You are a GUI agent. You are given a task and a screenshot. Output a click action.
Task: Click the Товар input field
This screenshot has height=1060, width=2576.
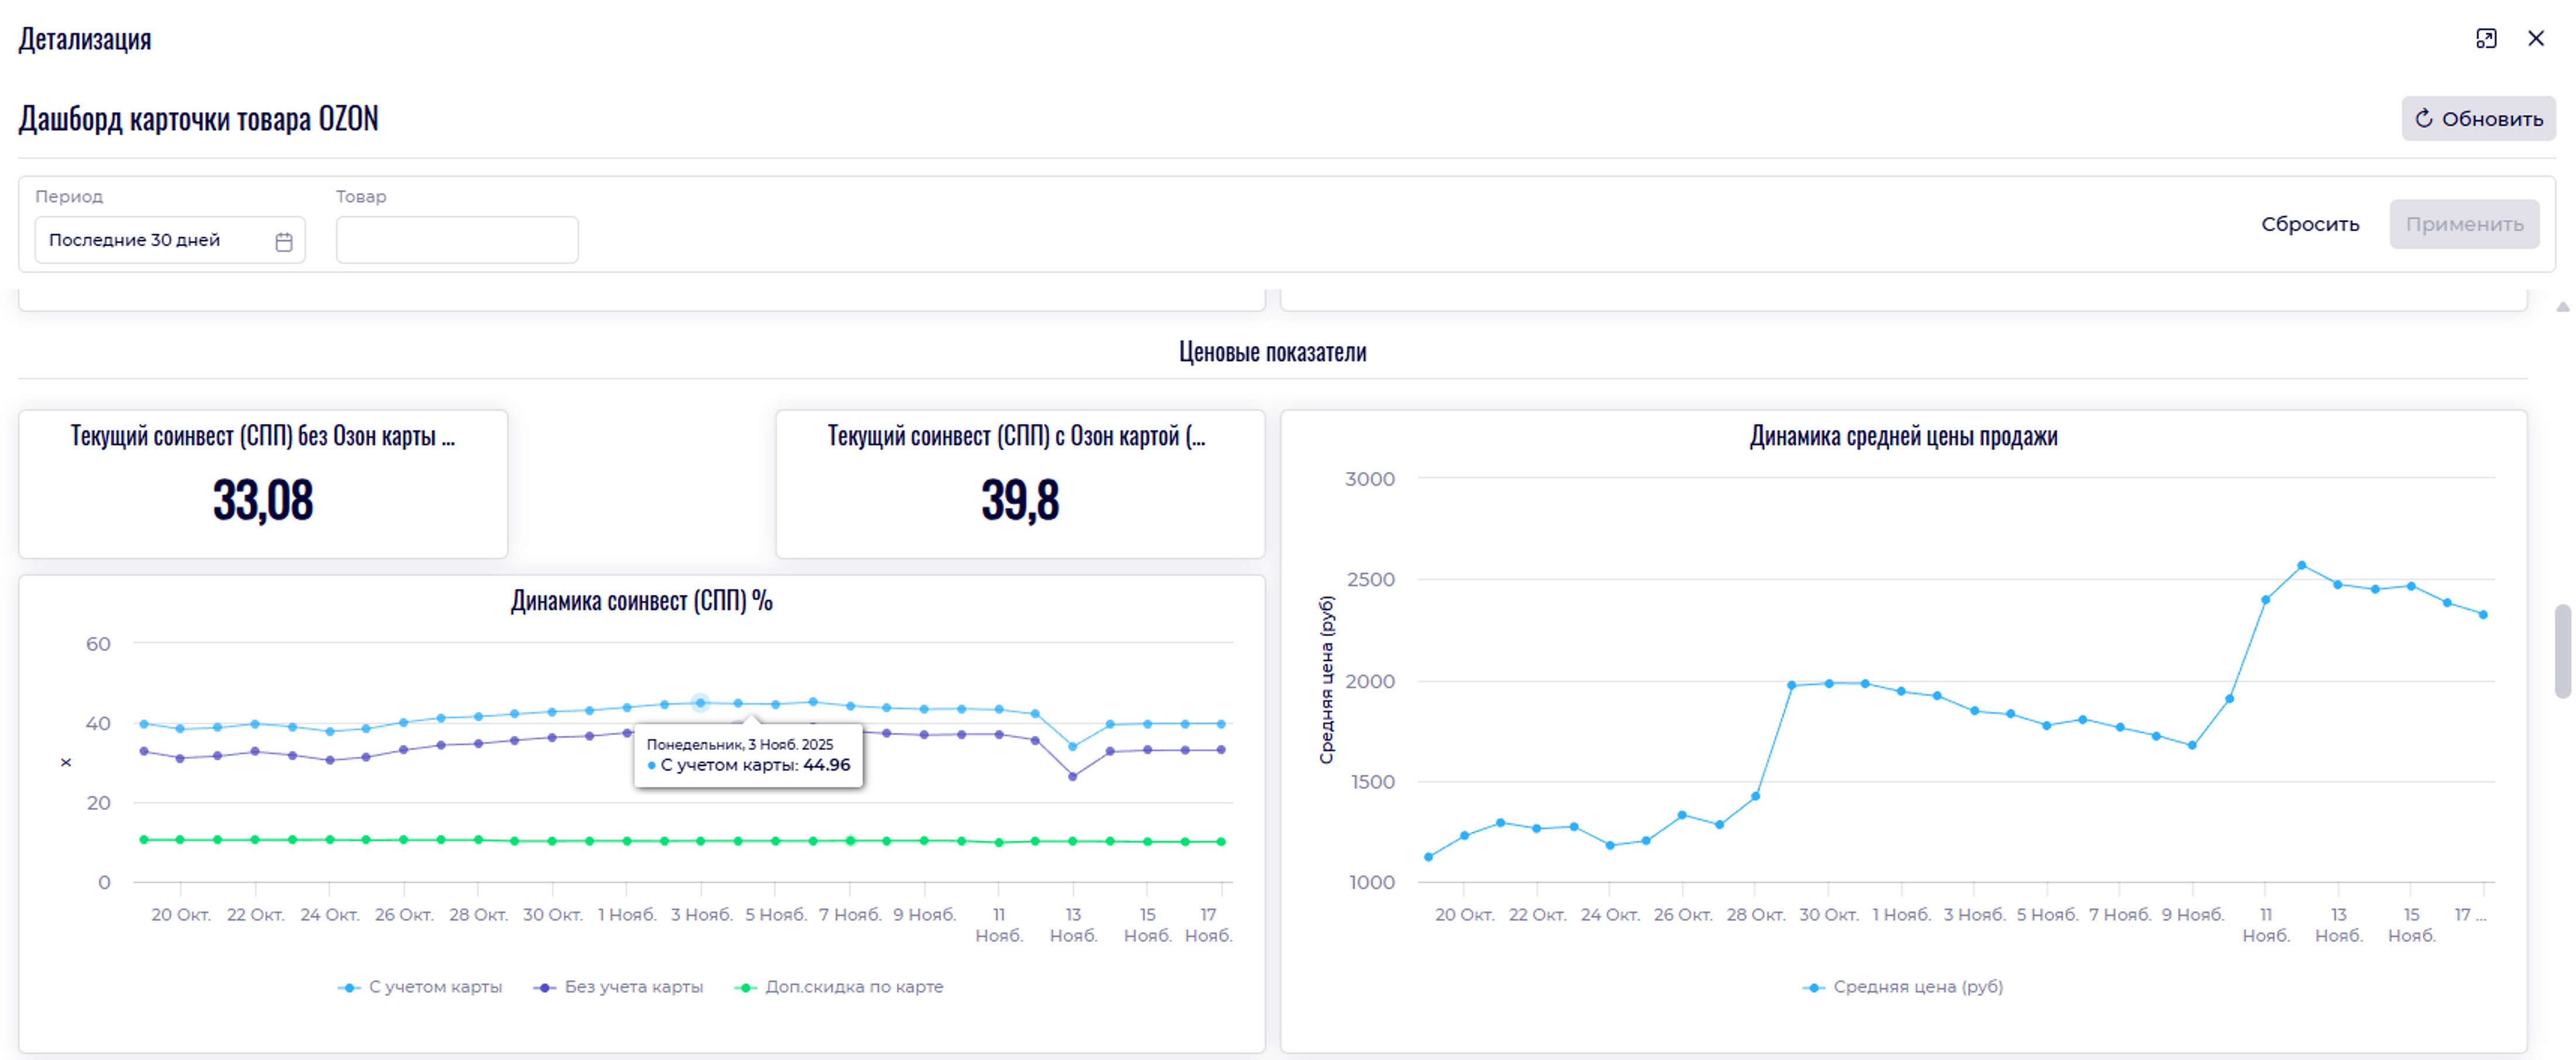tap(457, 241)
